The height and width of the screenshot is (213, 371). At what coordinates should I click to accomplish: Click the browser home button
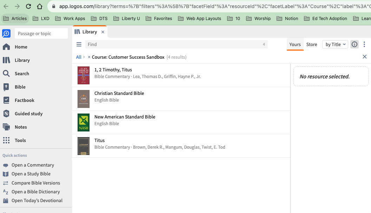tap(40, 6)
